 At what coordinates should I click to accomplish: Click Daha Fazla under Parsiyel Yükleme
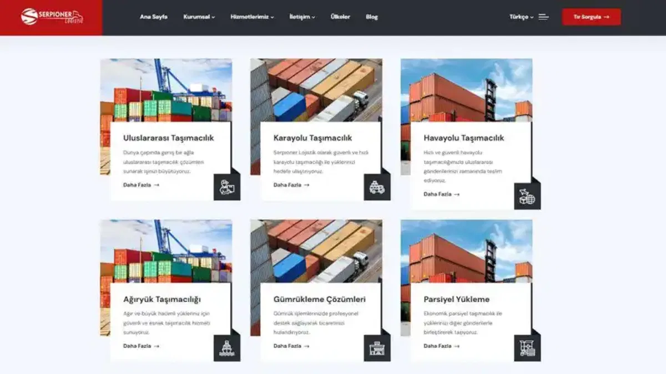[442, 346]
